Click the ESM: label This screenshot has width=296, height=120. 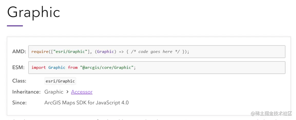pos(18,68)
